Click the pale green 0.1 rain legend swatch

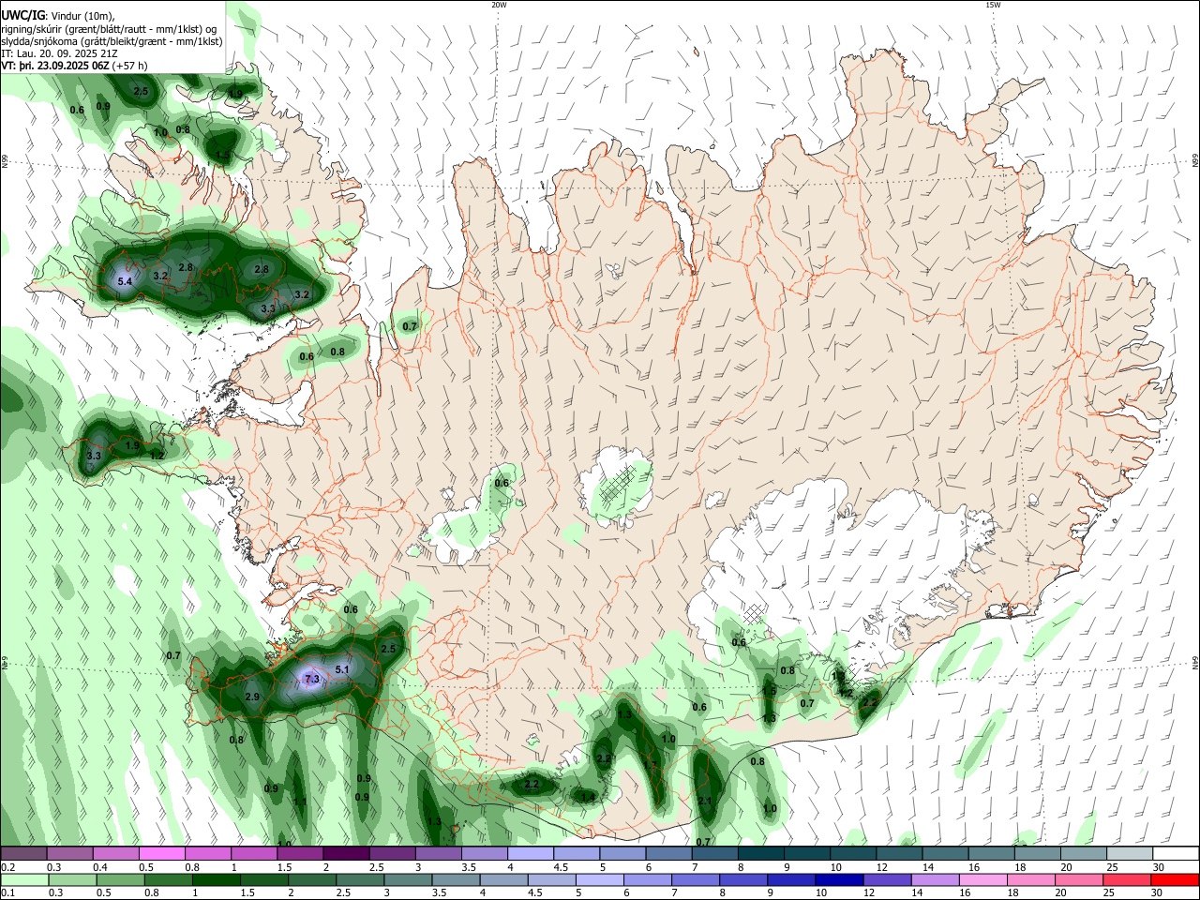(24, 880)
